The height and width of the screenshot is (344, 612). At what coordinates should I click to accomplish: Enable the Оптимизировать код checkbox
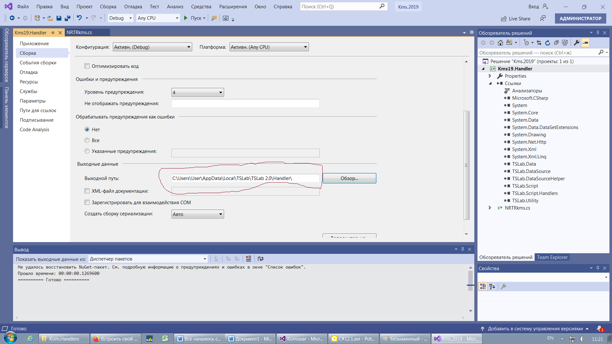click(87, 66)
